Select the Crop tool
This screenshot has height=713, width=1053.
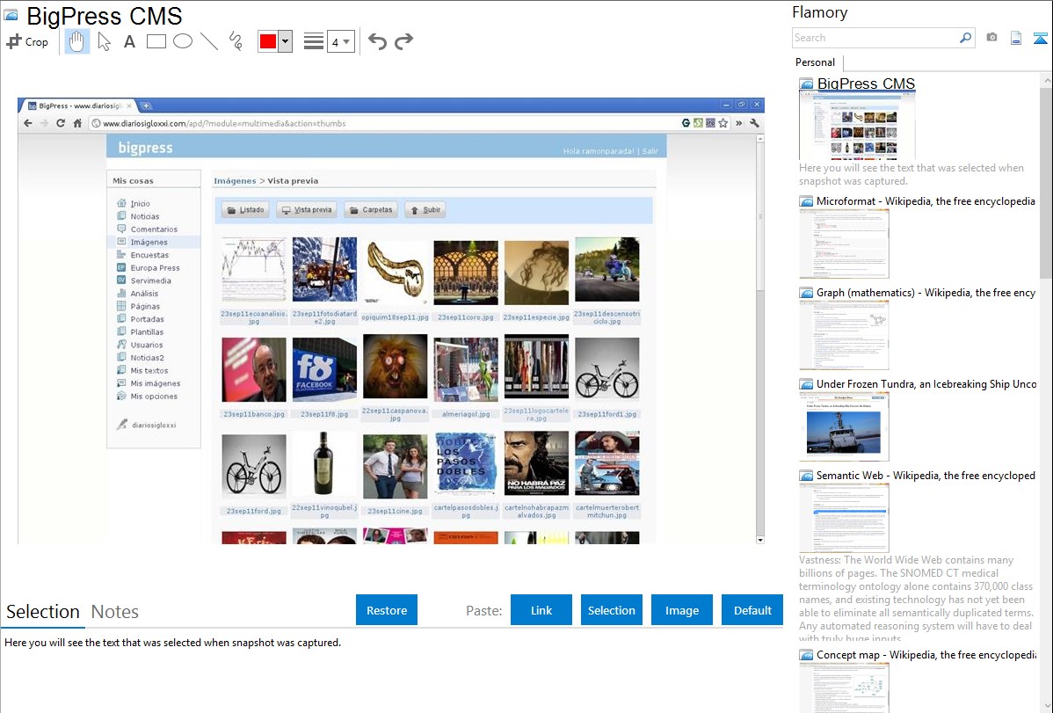pyautogui.click(x=27, y=41)
